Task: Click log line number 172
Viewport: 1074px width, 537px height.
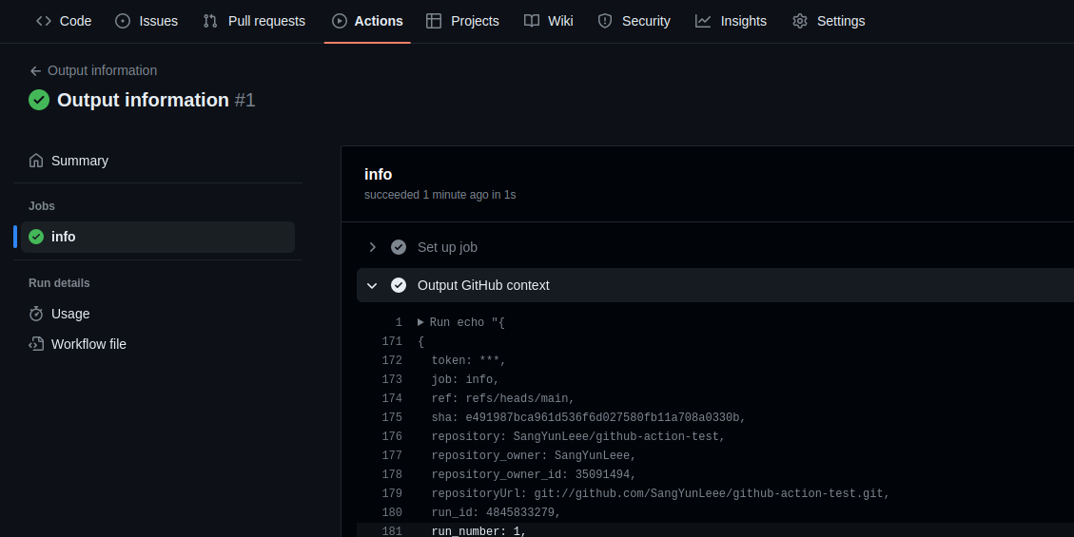Action: point(392,360)
